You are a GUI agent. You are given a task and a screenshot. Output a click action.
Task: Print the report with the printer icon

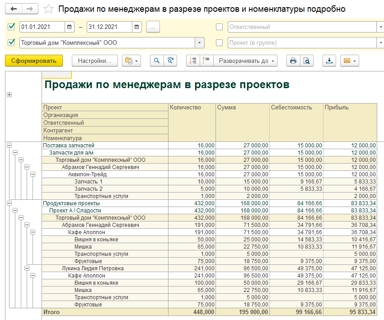(x=293, y=61)
